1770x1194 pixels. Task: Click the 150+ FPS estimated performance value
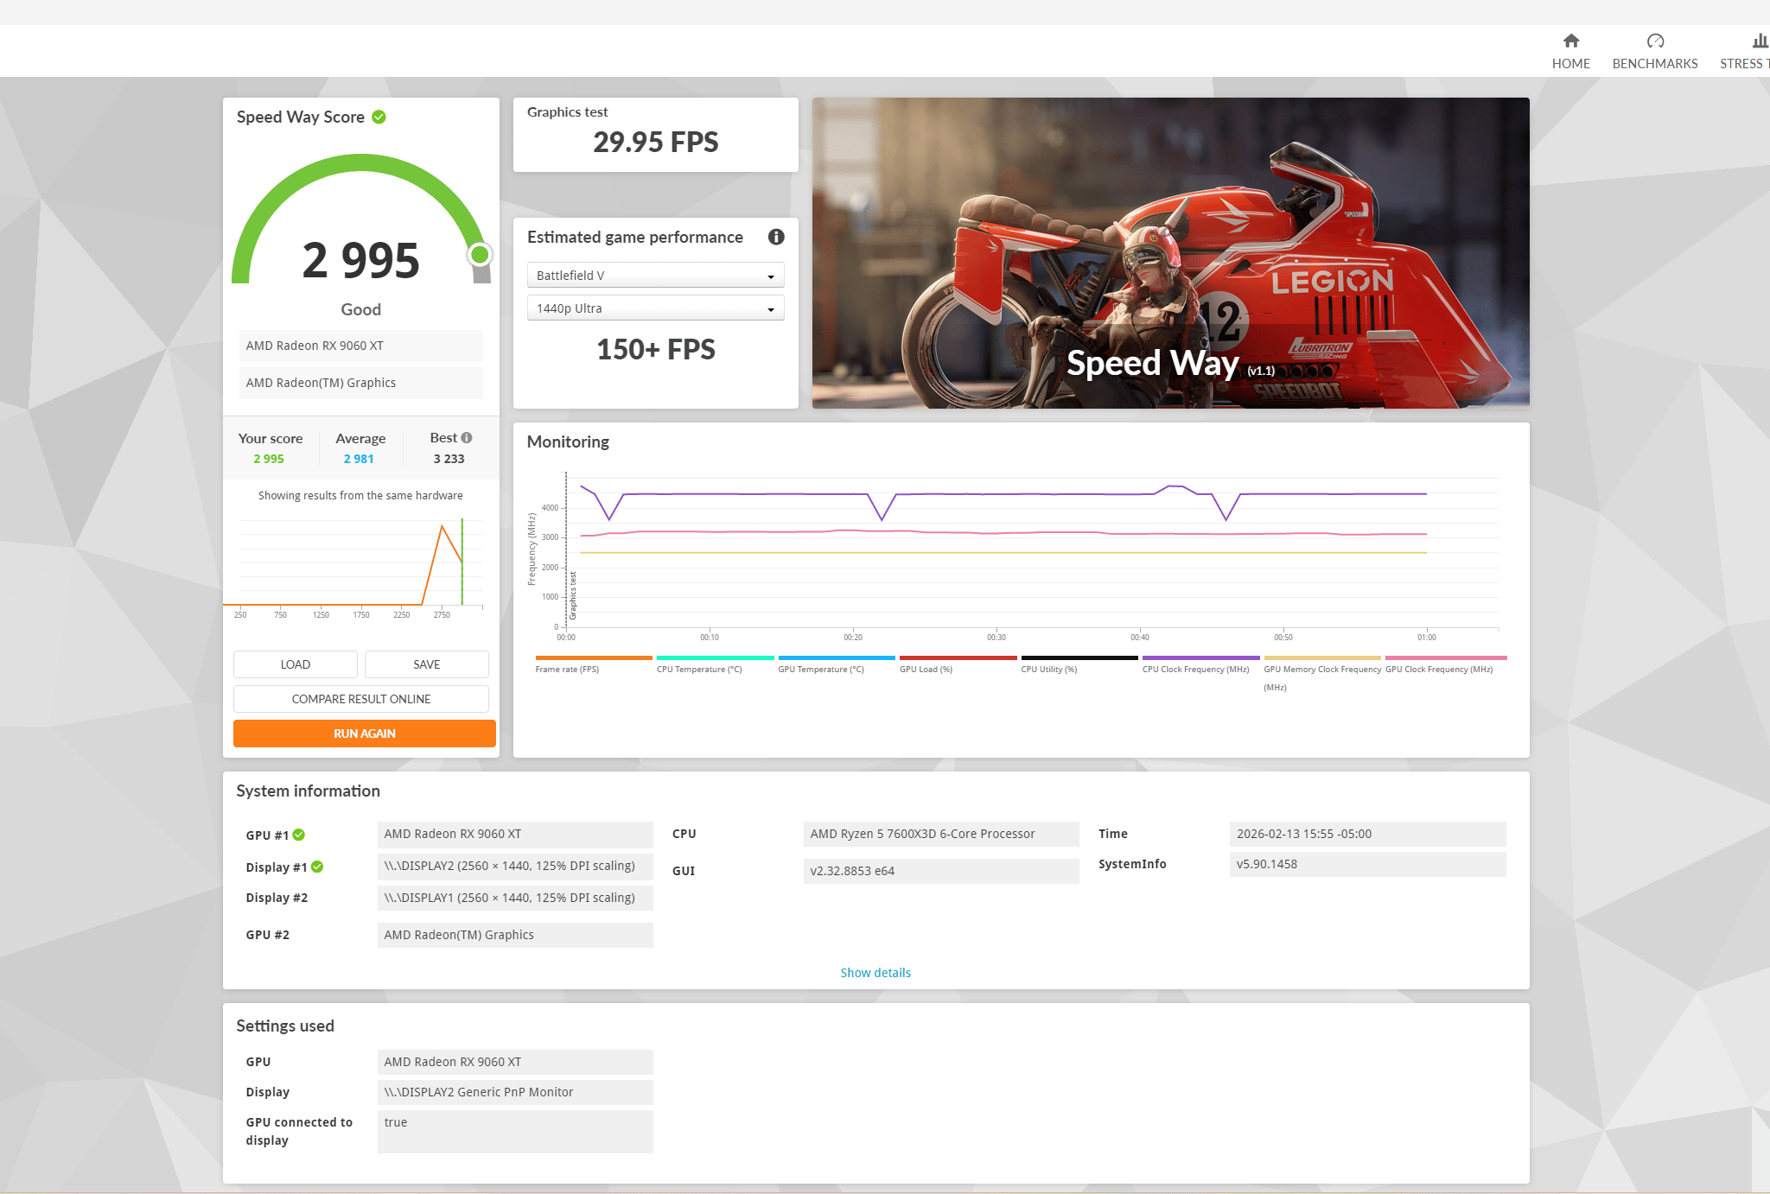click(x=655, y=349)
